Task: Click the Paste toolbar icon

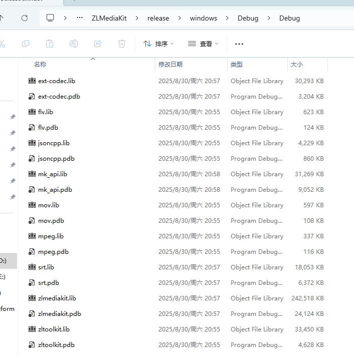Action: (50, 44)
